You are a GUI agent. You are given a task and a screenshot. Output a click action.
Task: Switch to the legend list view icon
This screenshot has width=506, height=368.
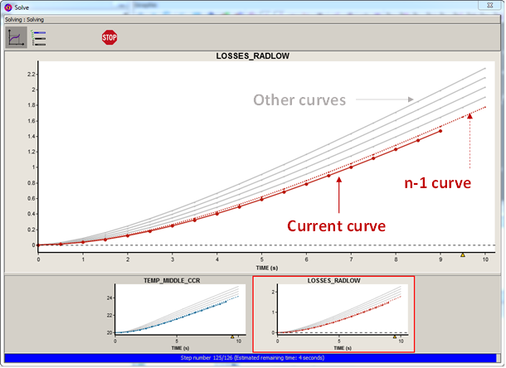[38, 37]
